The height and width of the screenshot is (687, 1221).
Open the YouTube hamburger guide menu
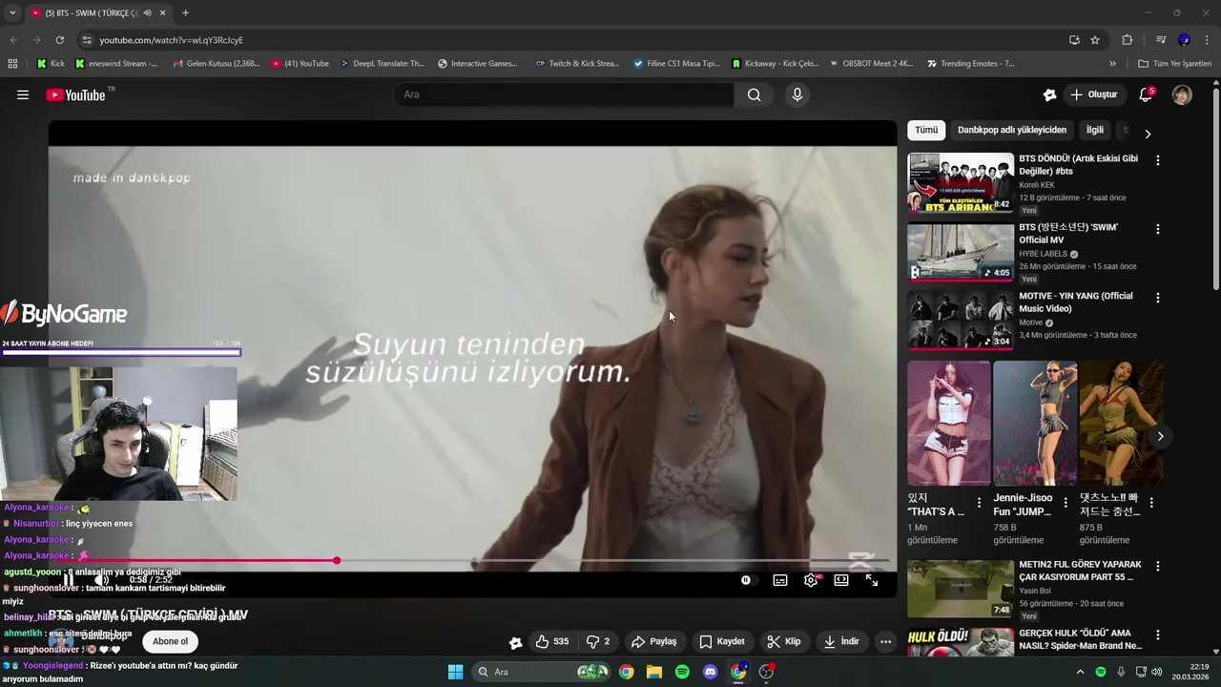click(x=23, y=94)
